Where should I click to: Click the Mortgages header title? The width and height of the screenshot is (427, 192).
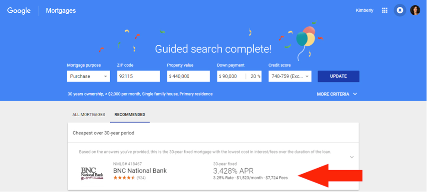click(61, 11)
